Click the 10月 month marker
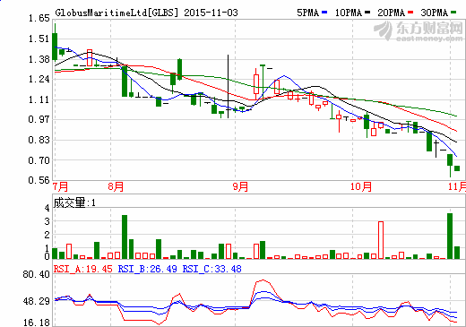This screenshot has height=327, width=466. click(361, 187)
